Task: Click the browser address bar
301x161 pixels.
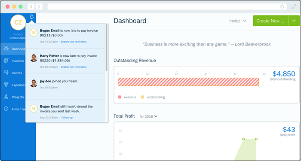Action: click(167, 7)
